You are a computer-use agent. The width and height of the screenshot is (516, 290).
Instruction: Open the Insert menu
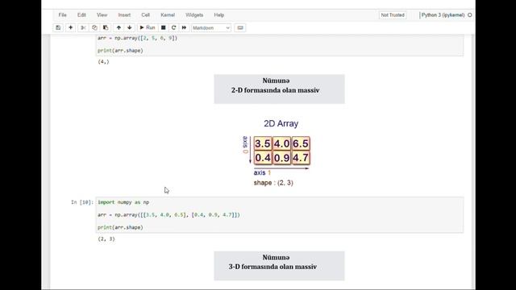[124, 15]
